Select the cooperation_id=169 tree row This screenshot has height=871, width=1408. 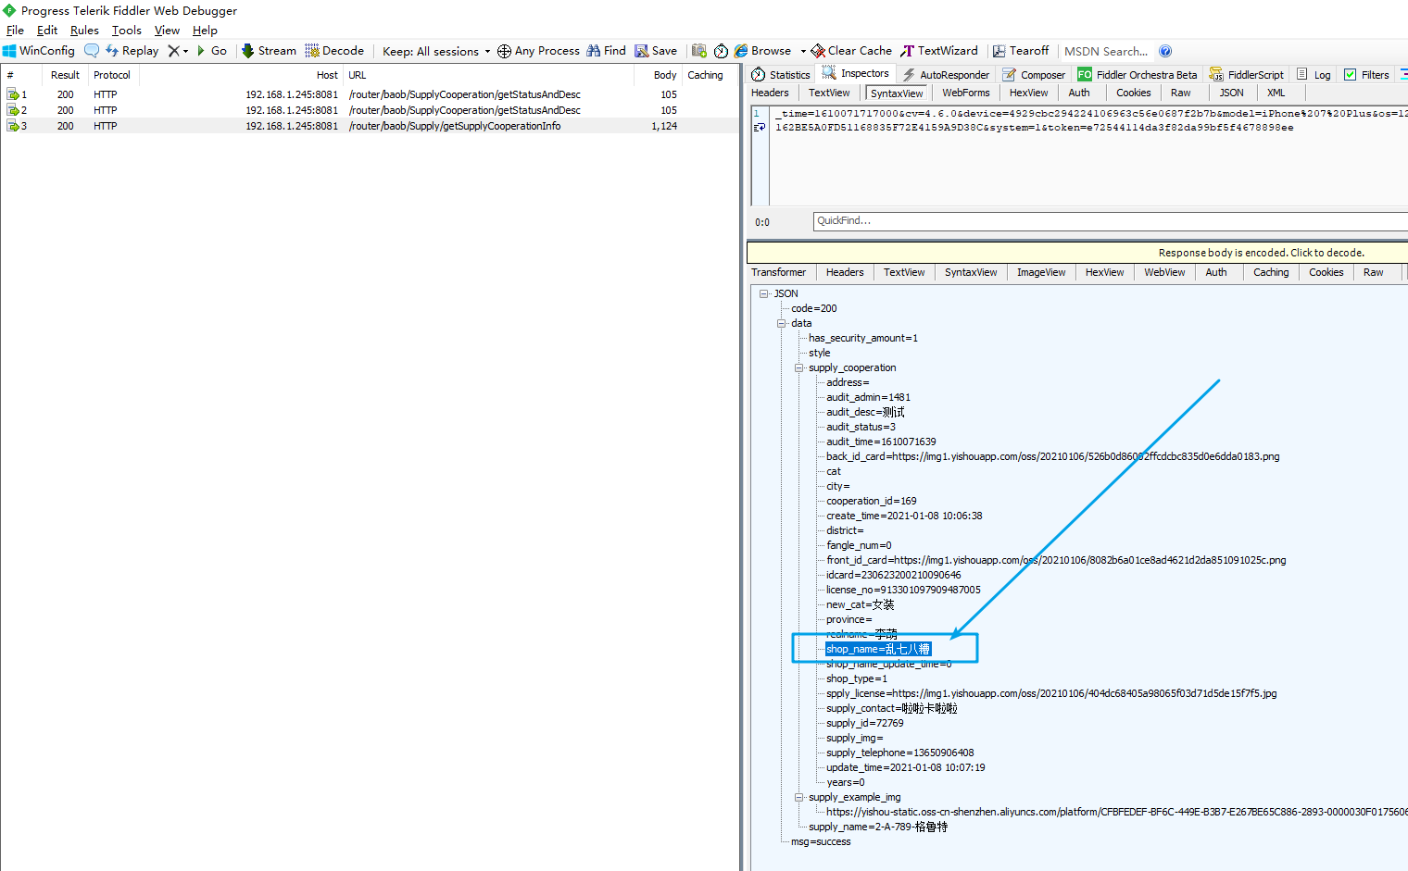pyautogui.click(x=871, y=501)
